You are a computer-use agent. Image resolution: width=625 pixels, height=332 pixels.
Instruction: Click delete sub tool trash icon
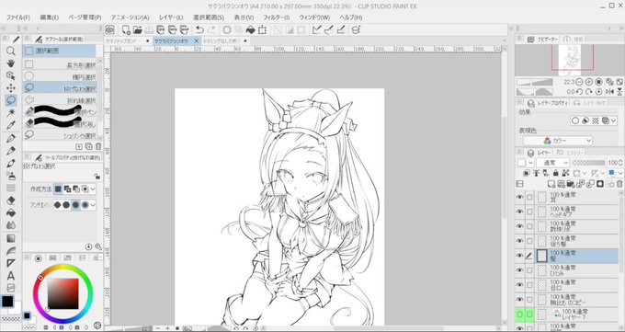pos(98,146)
